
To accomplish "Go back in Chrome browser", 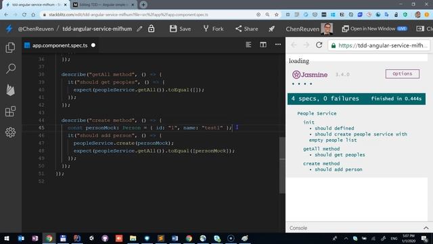I will click(6, 15).
